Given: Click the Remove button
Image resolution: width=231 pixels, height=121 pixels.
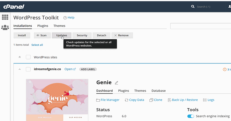Looking at the screenshot, I should coord(122,35).
